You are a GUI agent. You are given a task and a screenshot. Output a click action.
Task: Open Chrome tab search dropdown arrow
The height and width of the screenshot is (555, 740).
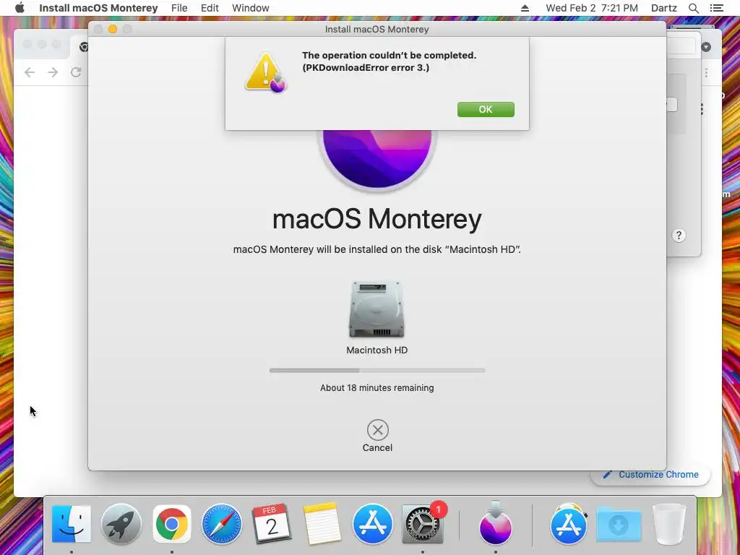click(706, 47)
